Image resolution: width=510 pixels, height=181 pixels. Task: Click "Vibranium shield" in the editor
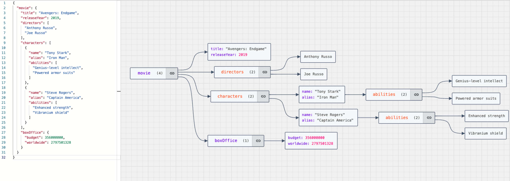(51, 113)
